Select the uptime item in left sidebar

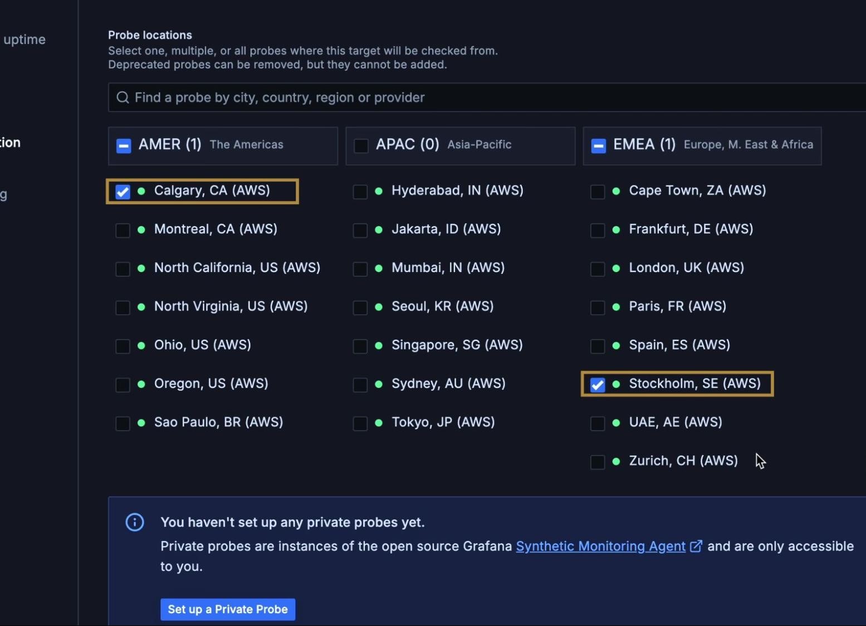25,40
